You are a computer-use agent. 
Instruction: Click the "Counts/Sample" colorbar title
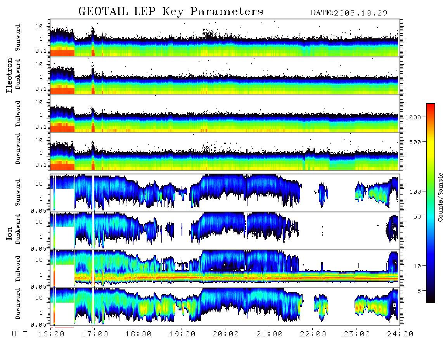click(440, 197)
